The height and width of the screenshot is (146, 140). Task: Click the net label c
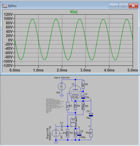[x=91, y=100]
